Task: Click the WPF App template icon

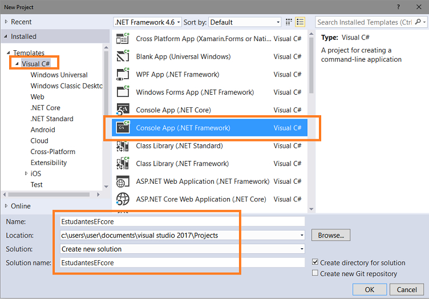Action: pos(123,74)
